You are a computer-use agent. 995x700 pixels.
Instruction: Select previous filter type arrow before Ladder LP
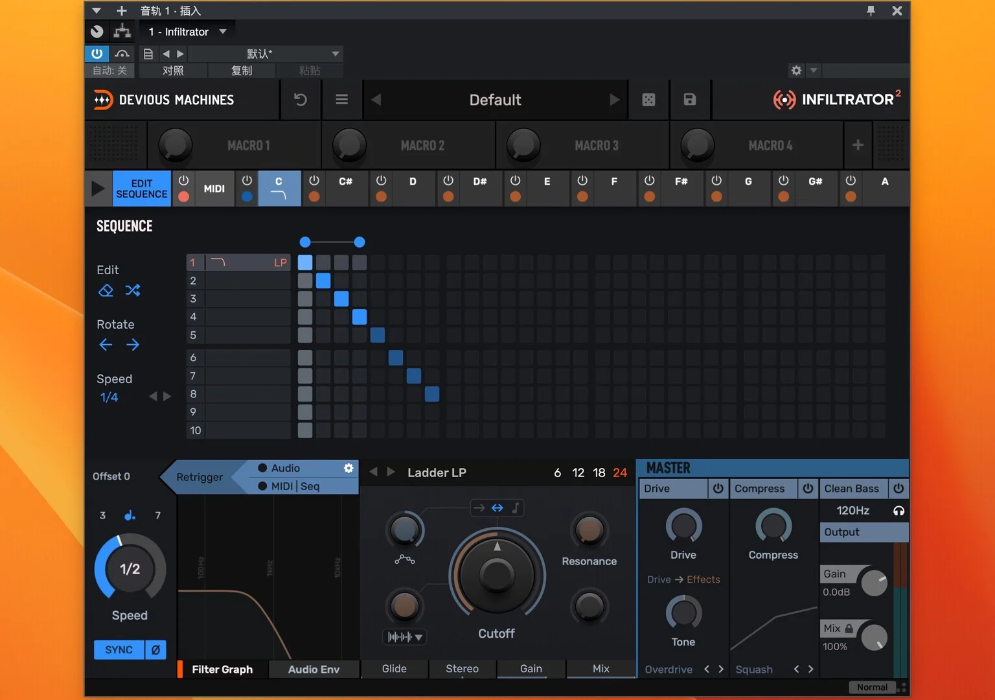[x=373, y=472]
